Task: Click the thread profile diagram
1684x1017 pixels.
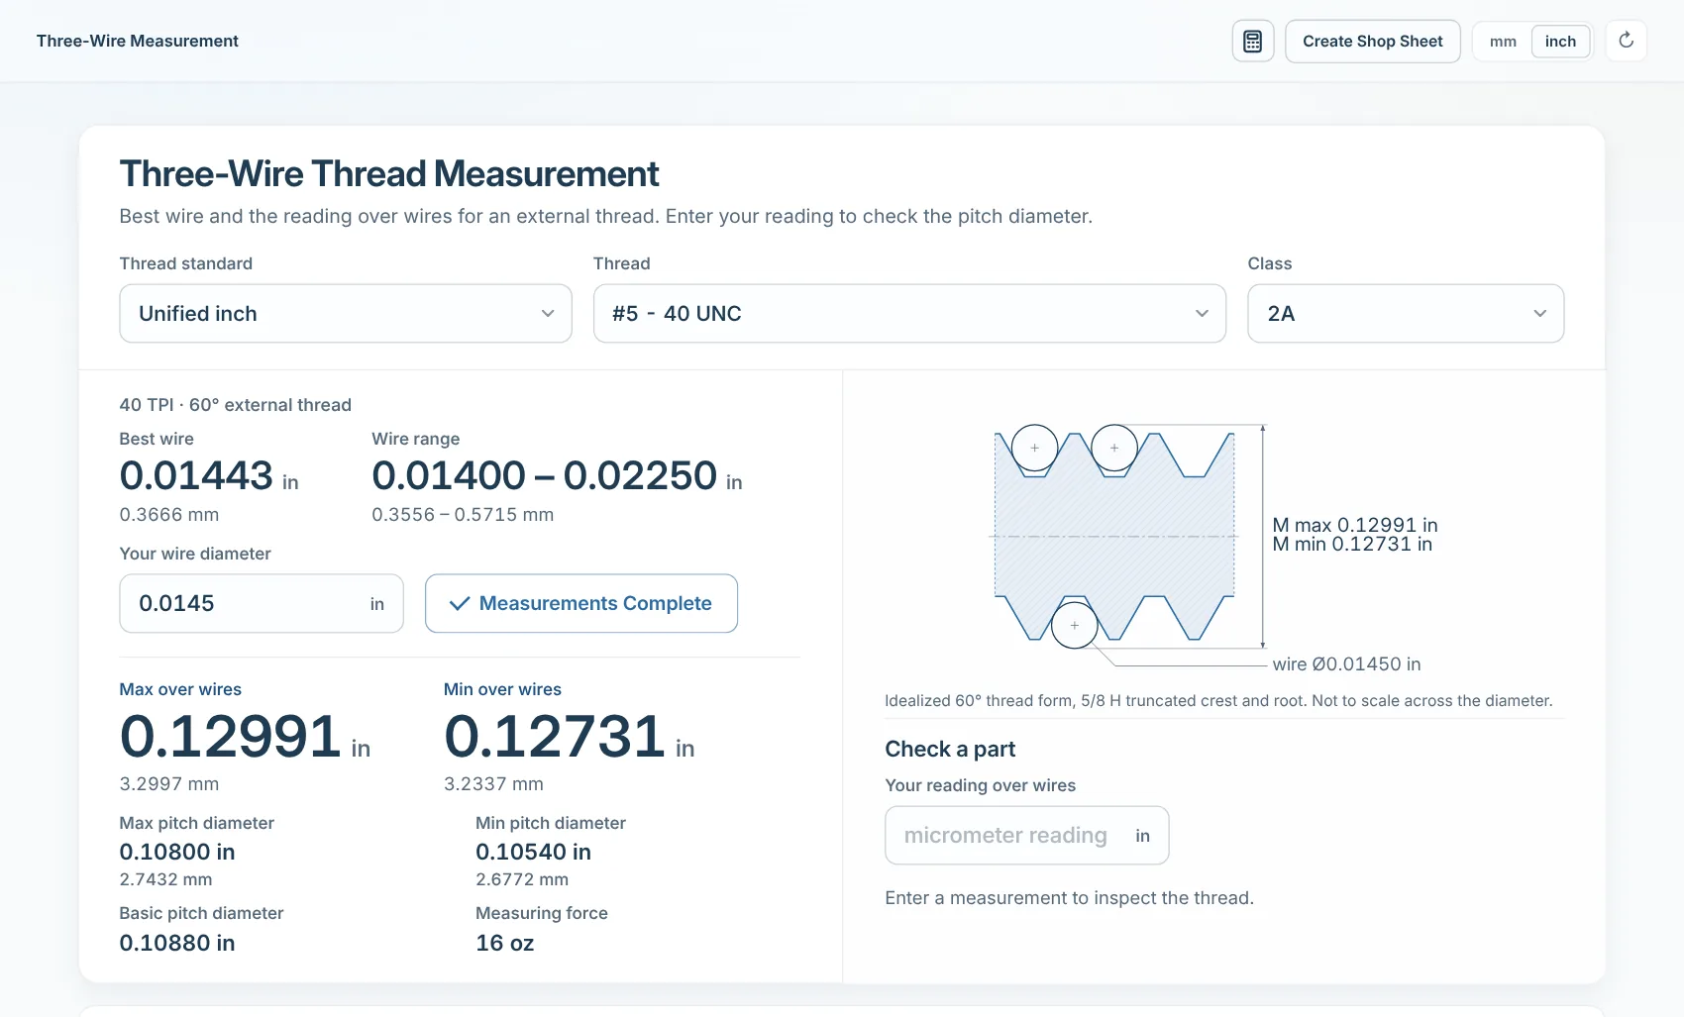Action: (x=1127, y=537)
